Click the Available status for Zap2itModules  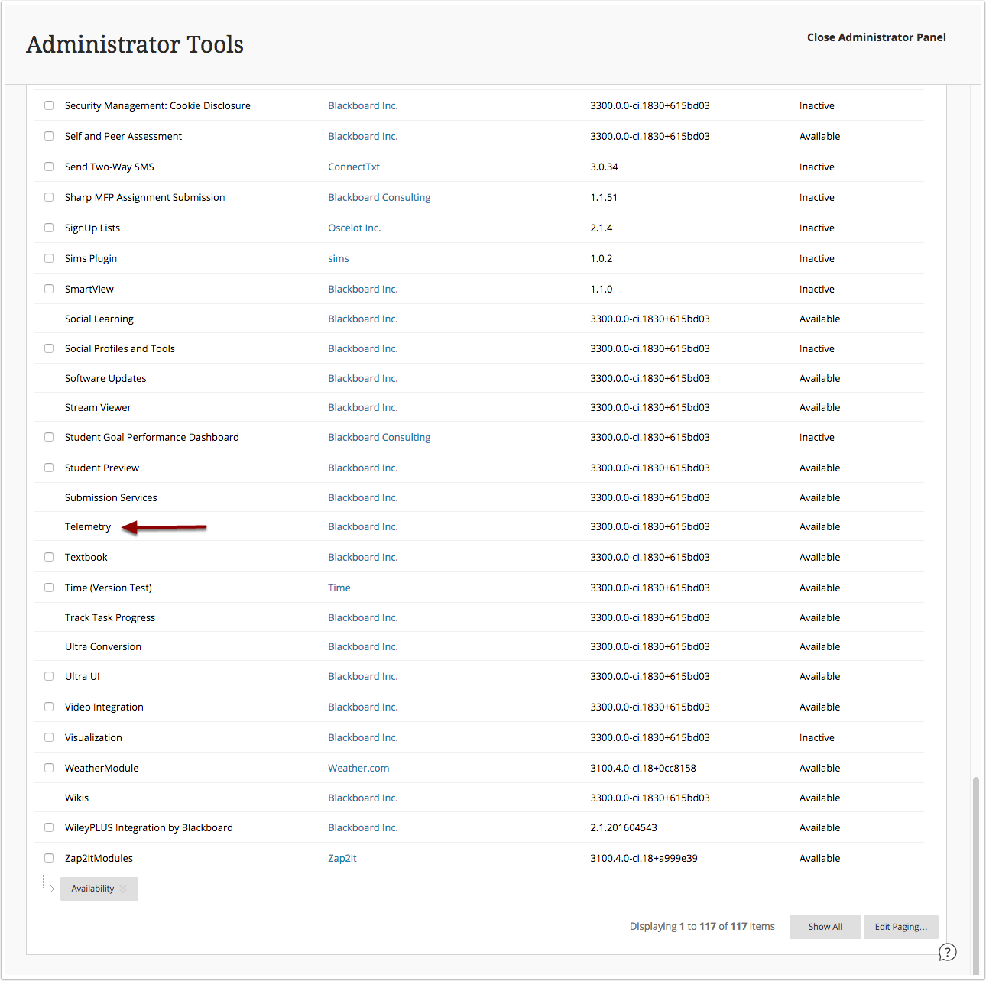pyautogui.click(x=819, y=858)
